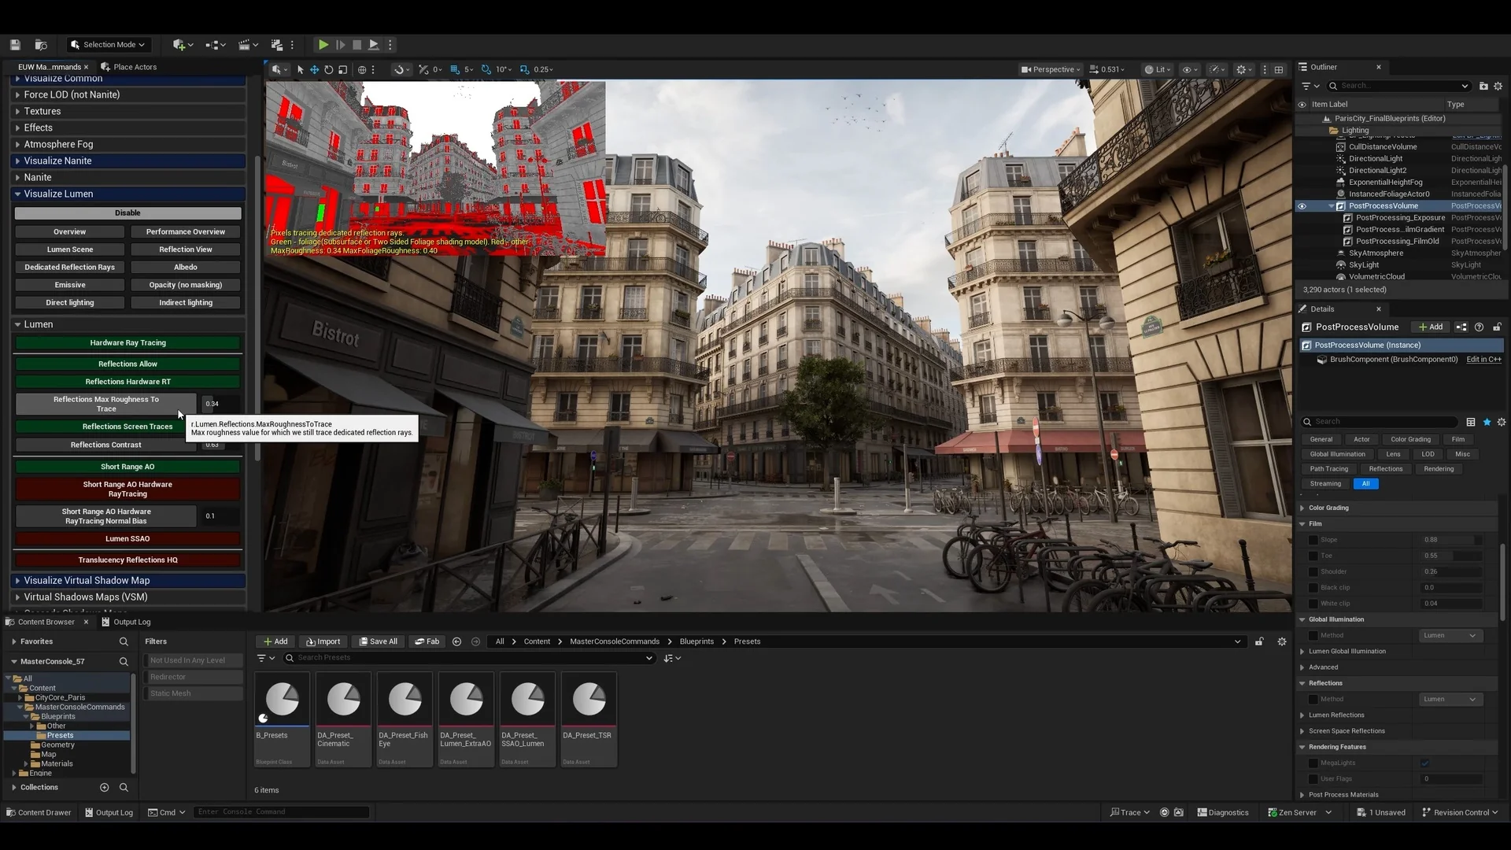This screenshot has height=850, width=1511.
Task: Click the green Play button
Action: 323,45
